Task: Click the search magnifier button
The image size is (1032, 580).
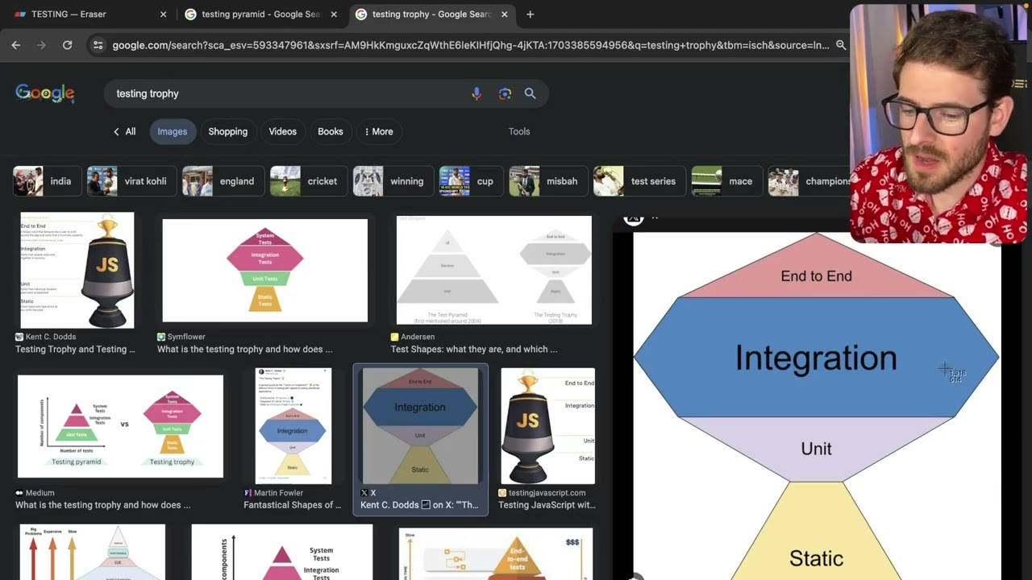Action: [530, 93]
